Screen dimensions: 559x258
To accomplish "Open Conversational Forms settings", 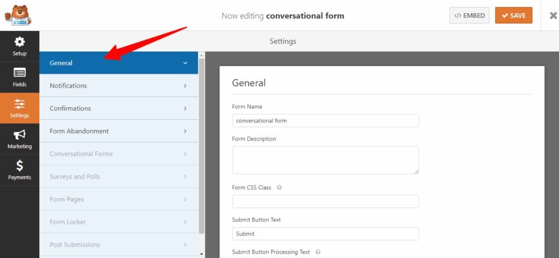I will click(118, 154).
